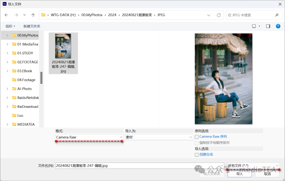Expand the 01.STUDY tree node
This screenshot has height=181, width=285.
(x=7, y=53)
